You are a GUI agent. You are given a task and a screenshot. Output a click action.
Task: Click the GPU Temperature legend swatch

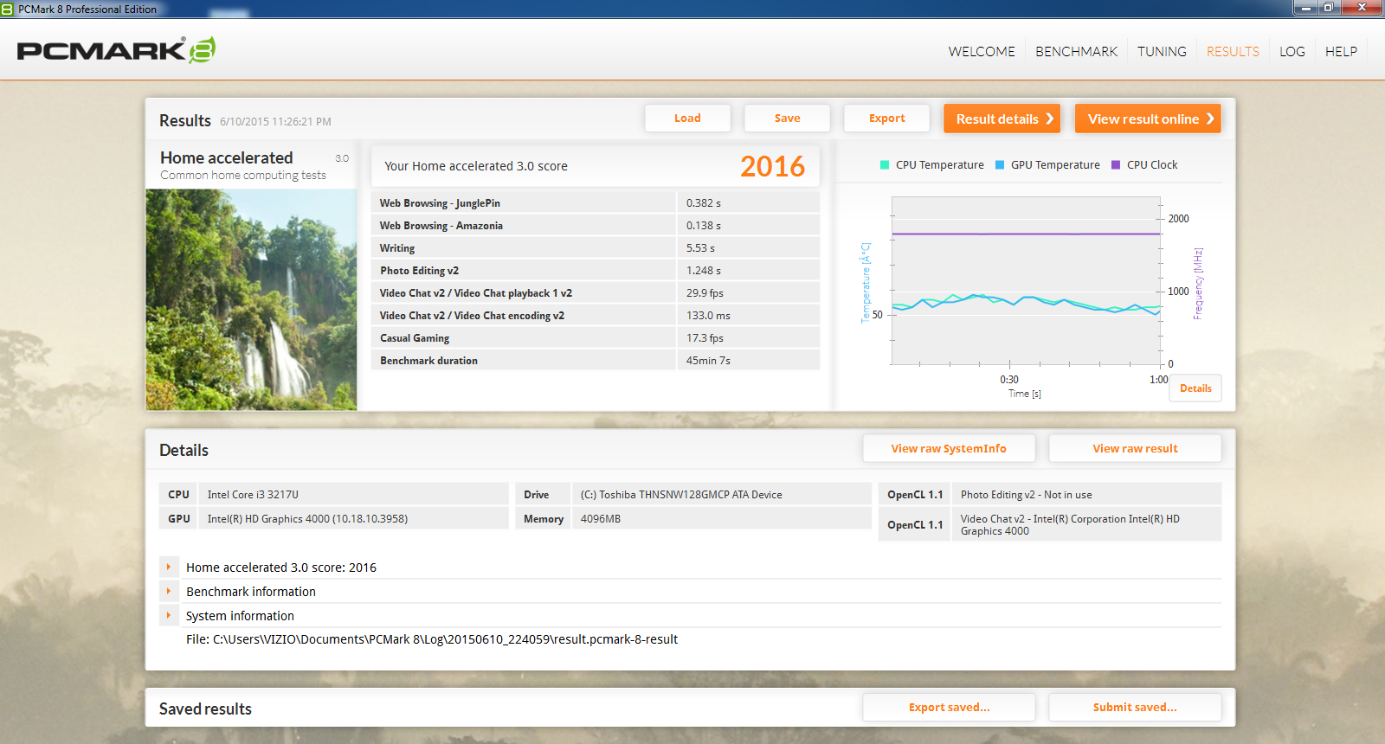click(1000, 164)
